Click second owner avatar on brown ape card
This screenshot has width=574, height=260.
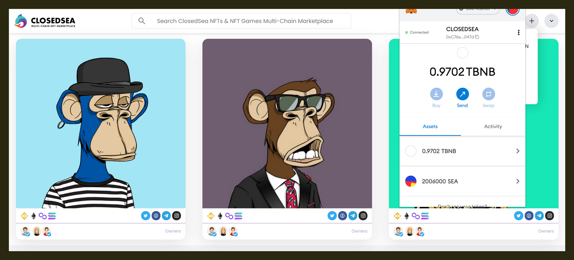223,231
